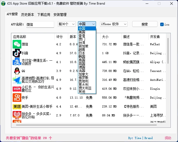
Task: Click the Xingin developer cell
Action: point(155,89)
